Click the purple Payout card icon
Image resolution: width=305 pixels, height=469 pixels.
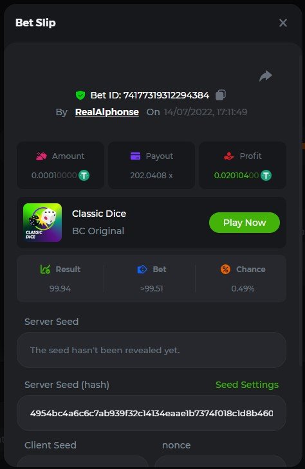[x=136, y=156]
